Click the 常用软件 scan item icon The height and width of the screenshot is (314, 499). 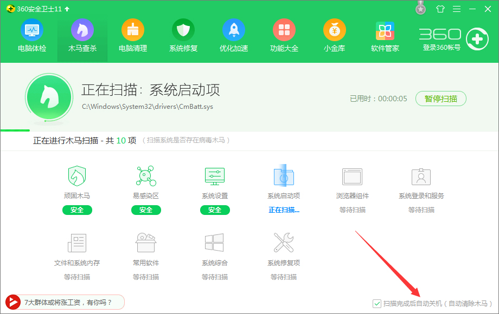point(145,244)
